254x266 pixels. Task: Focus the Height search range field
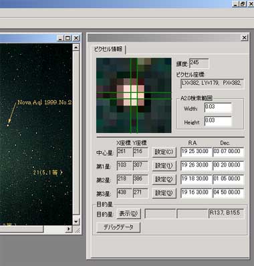(218, 121)
